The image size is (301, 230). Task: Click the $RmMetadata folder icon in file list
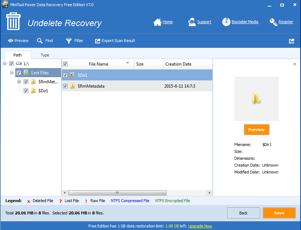(x=72, y=86)
